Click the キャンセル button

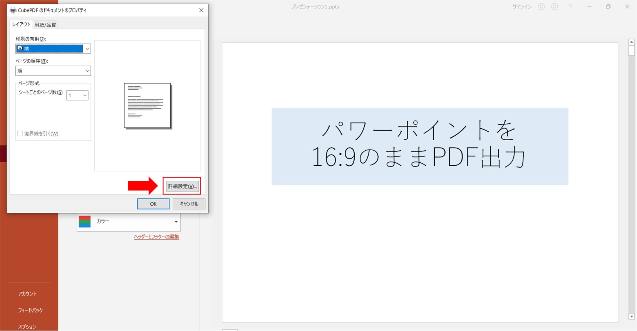tap(189, 204)
